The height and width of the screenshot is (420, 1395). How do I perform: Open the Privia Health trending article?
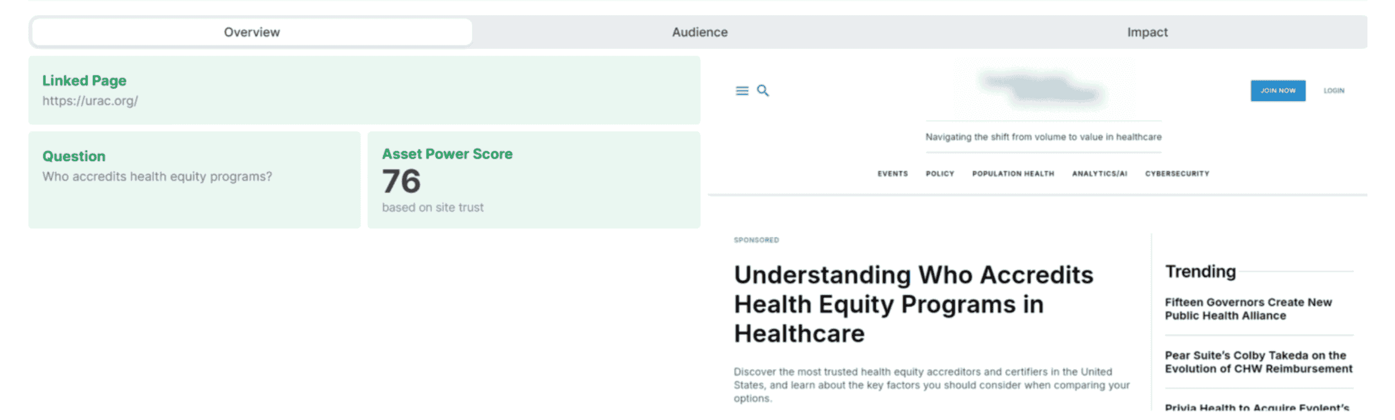[x=1257, y=407]
